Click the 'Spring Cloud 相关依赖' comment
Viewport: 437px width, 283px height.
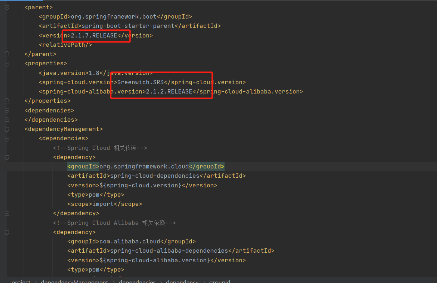tap(100, 148)
